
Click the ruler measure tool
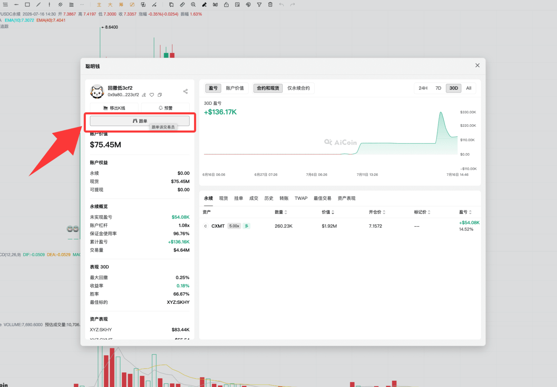(x=182, y=5)
